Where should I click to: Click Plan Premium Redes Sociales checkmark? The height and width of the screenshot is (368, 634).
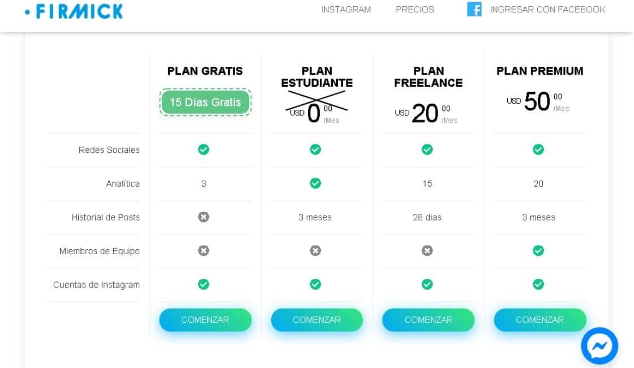(x=538, y=149)
